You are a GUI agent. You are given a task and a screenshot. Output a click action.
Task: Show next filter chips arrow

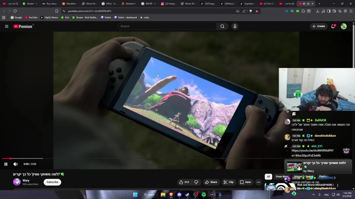tap(334, 178)
